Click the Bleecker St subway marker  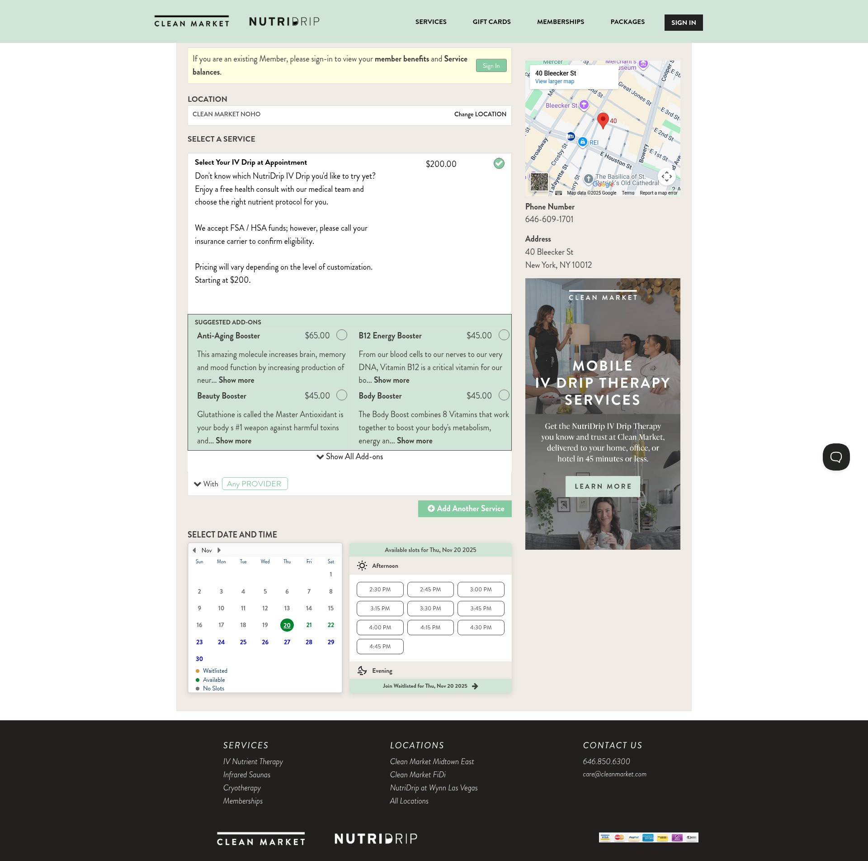(584, 105)
